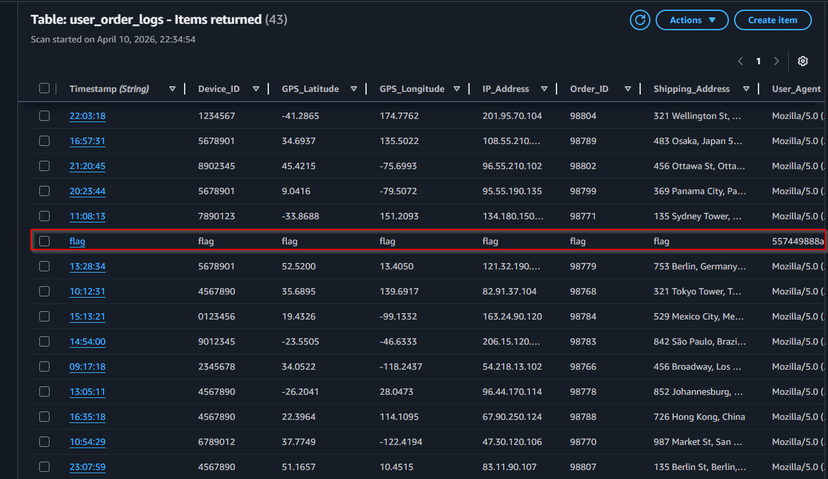The image size is (828, 479).
Task: Sort by GPS_Longitude column arrow
Action: [x=457, y=89]
